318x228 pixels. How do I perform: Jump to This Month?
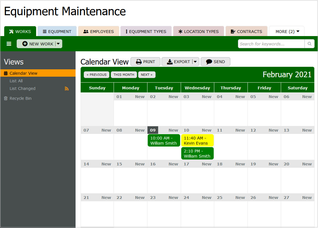pos(124,75)
